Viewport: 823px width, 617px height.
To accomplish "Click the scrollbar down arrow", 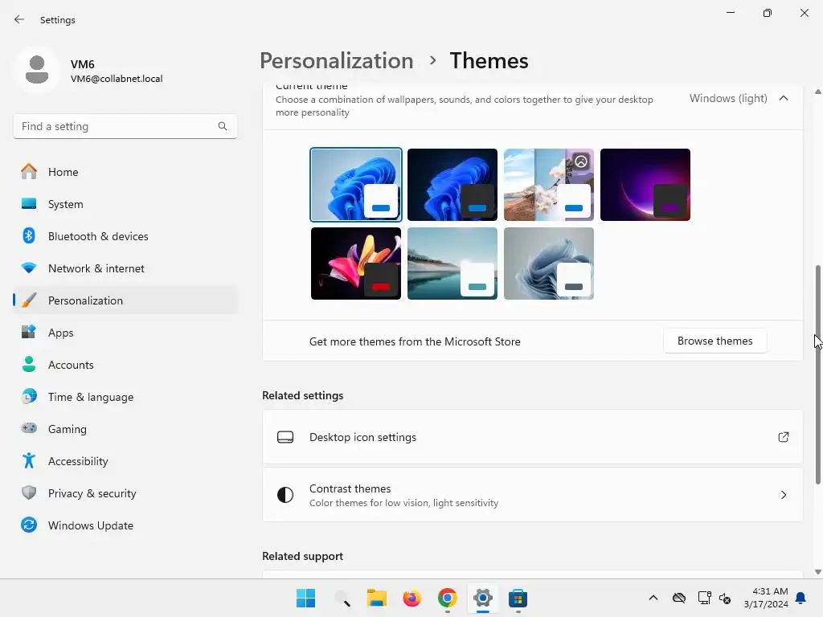I will coord(817,572).
